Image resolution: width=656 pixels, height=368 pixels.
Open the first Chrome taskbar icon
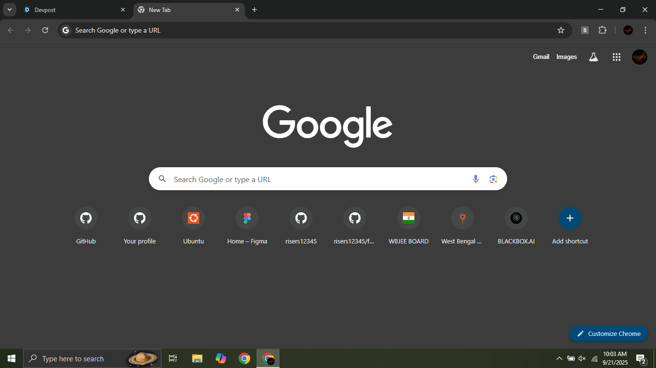click(244, 358)
